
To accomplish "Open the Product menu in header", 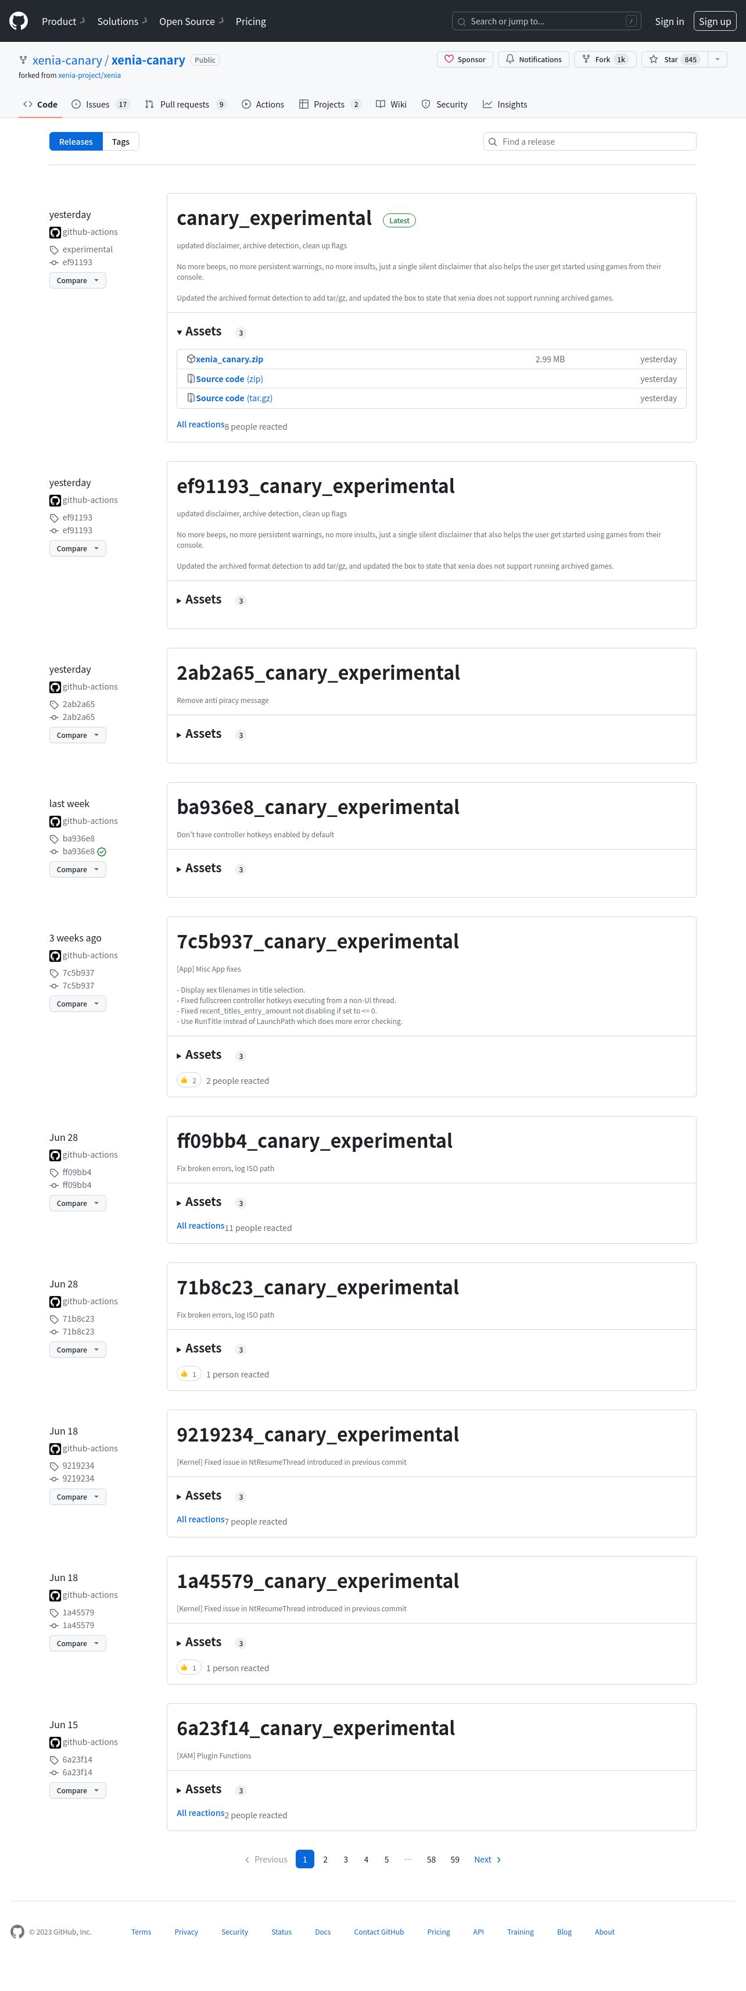I will [x=63, y=21].
